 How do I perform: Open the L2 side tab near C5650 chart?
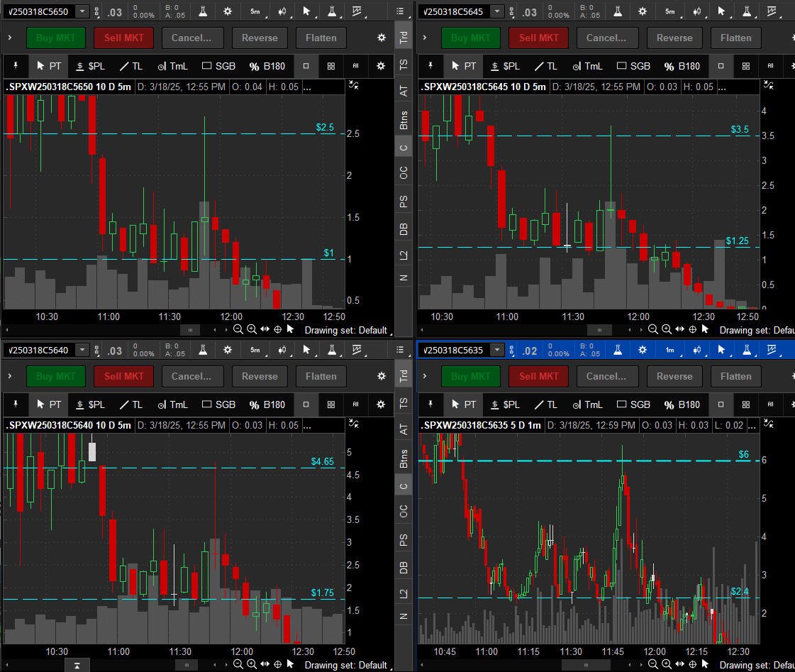point(404,255)
